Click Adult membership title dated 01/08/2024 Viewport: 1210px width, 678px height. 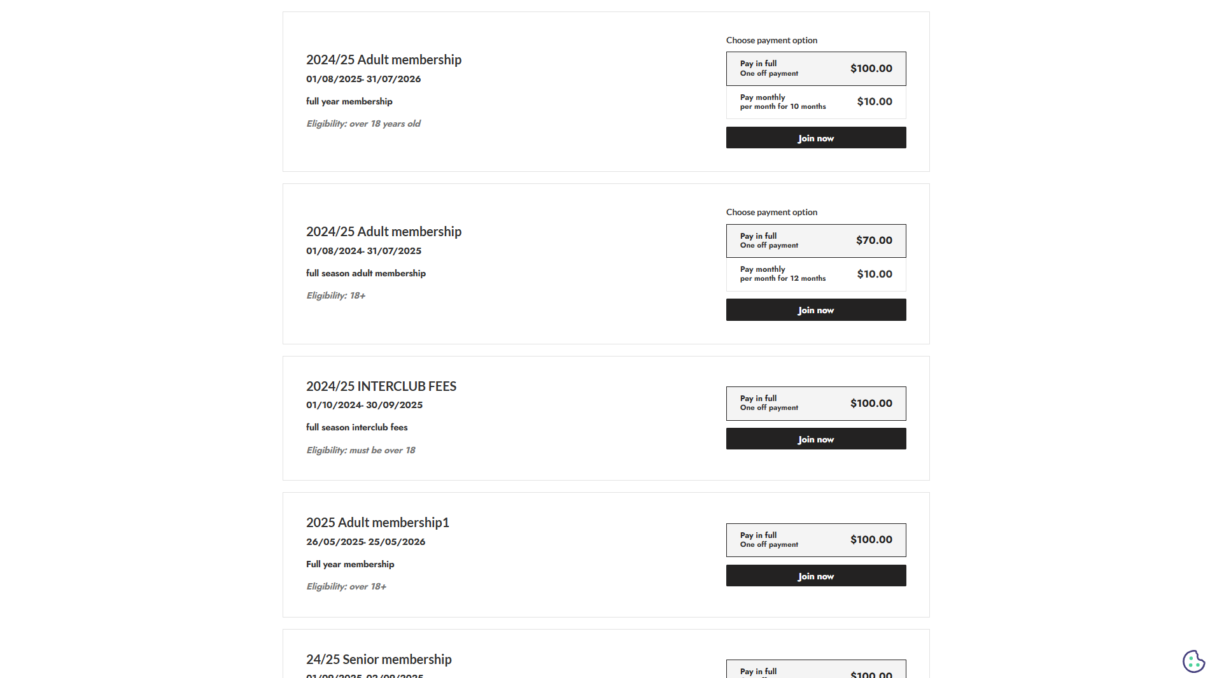coord(383,232)
